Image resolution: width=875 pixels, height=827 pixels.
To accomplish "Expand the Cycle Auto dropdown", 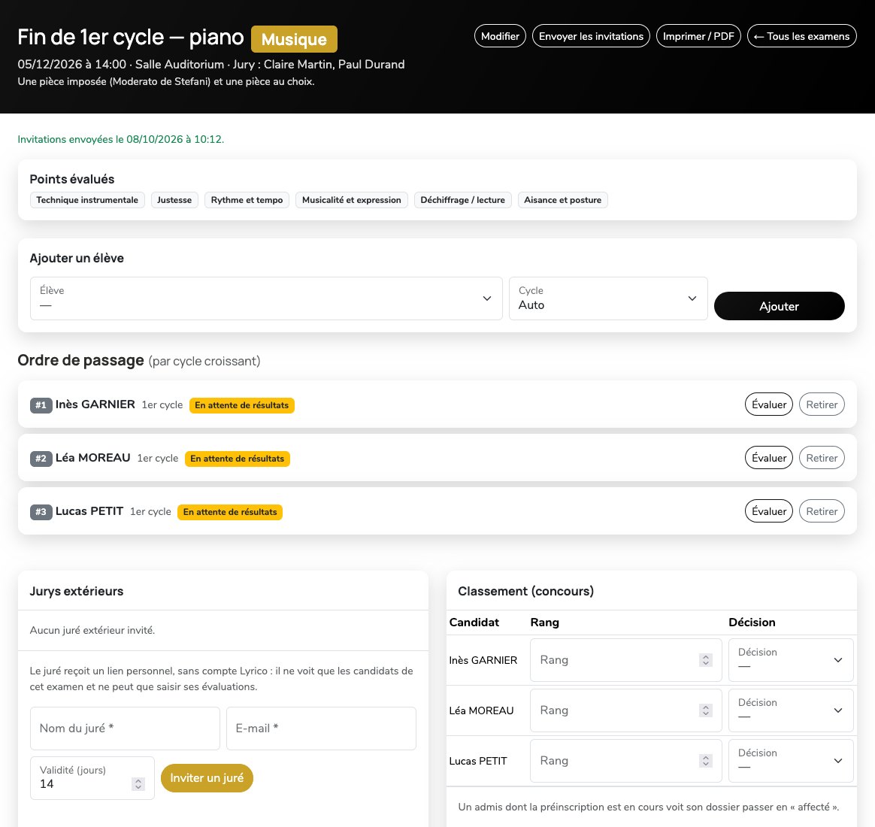I will point(608,298).
